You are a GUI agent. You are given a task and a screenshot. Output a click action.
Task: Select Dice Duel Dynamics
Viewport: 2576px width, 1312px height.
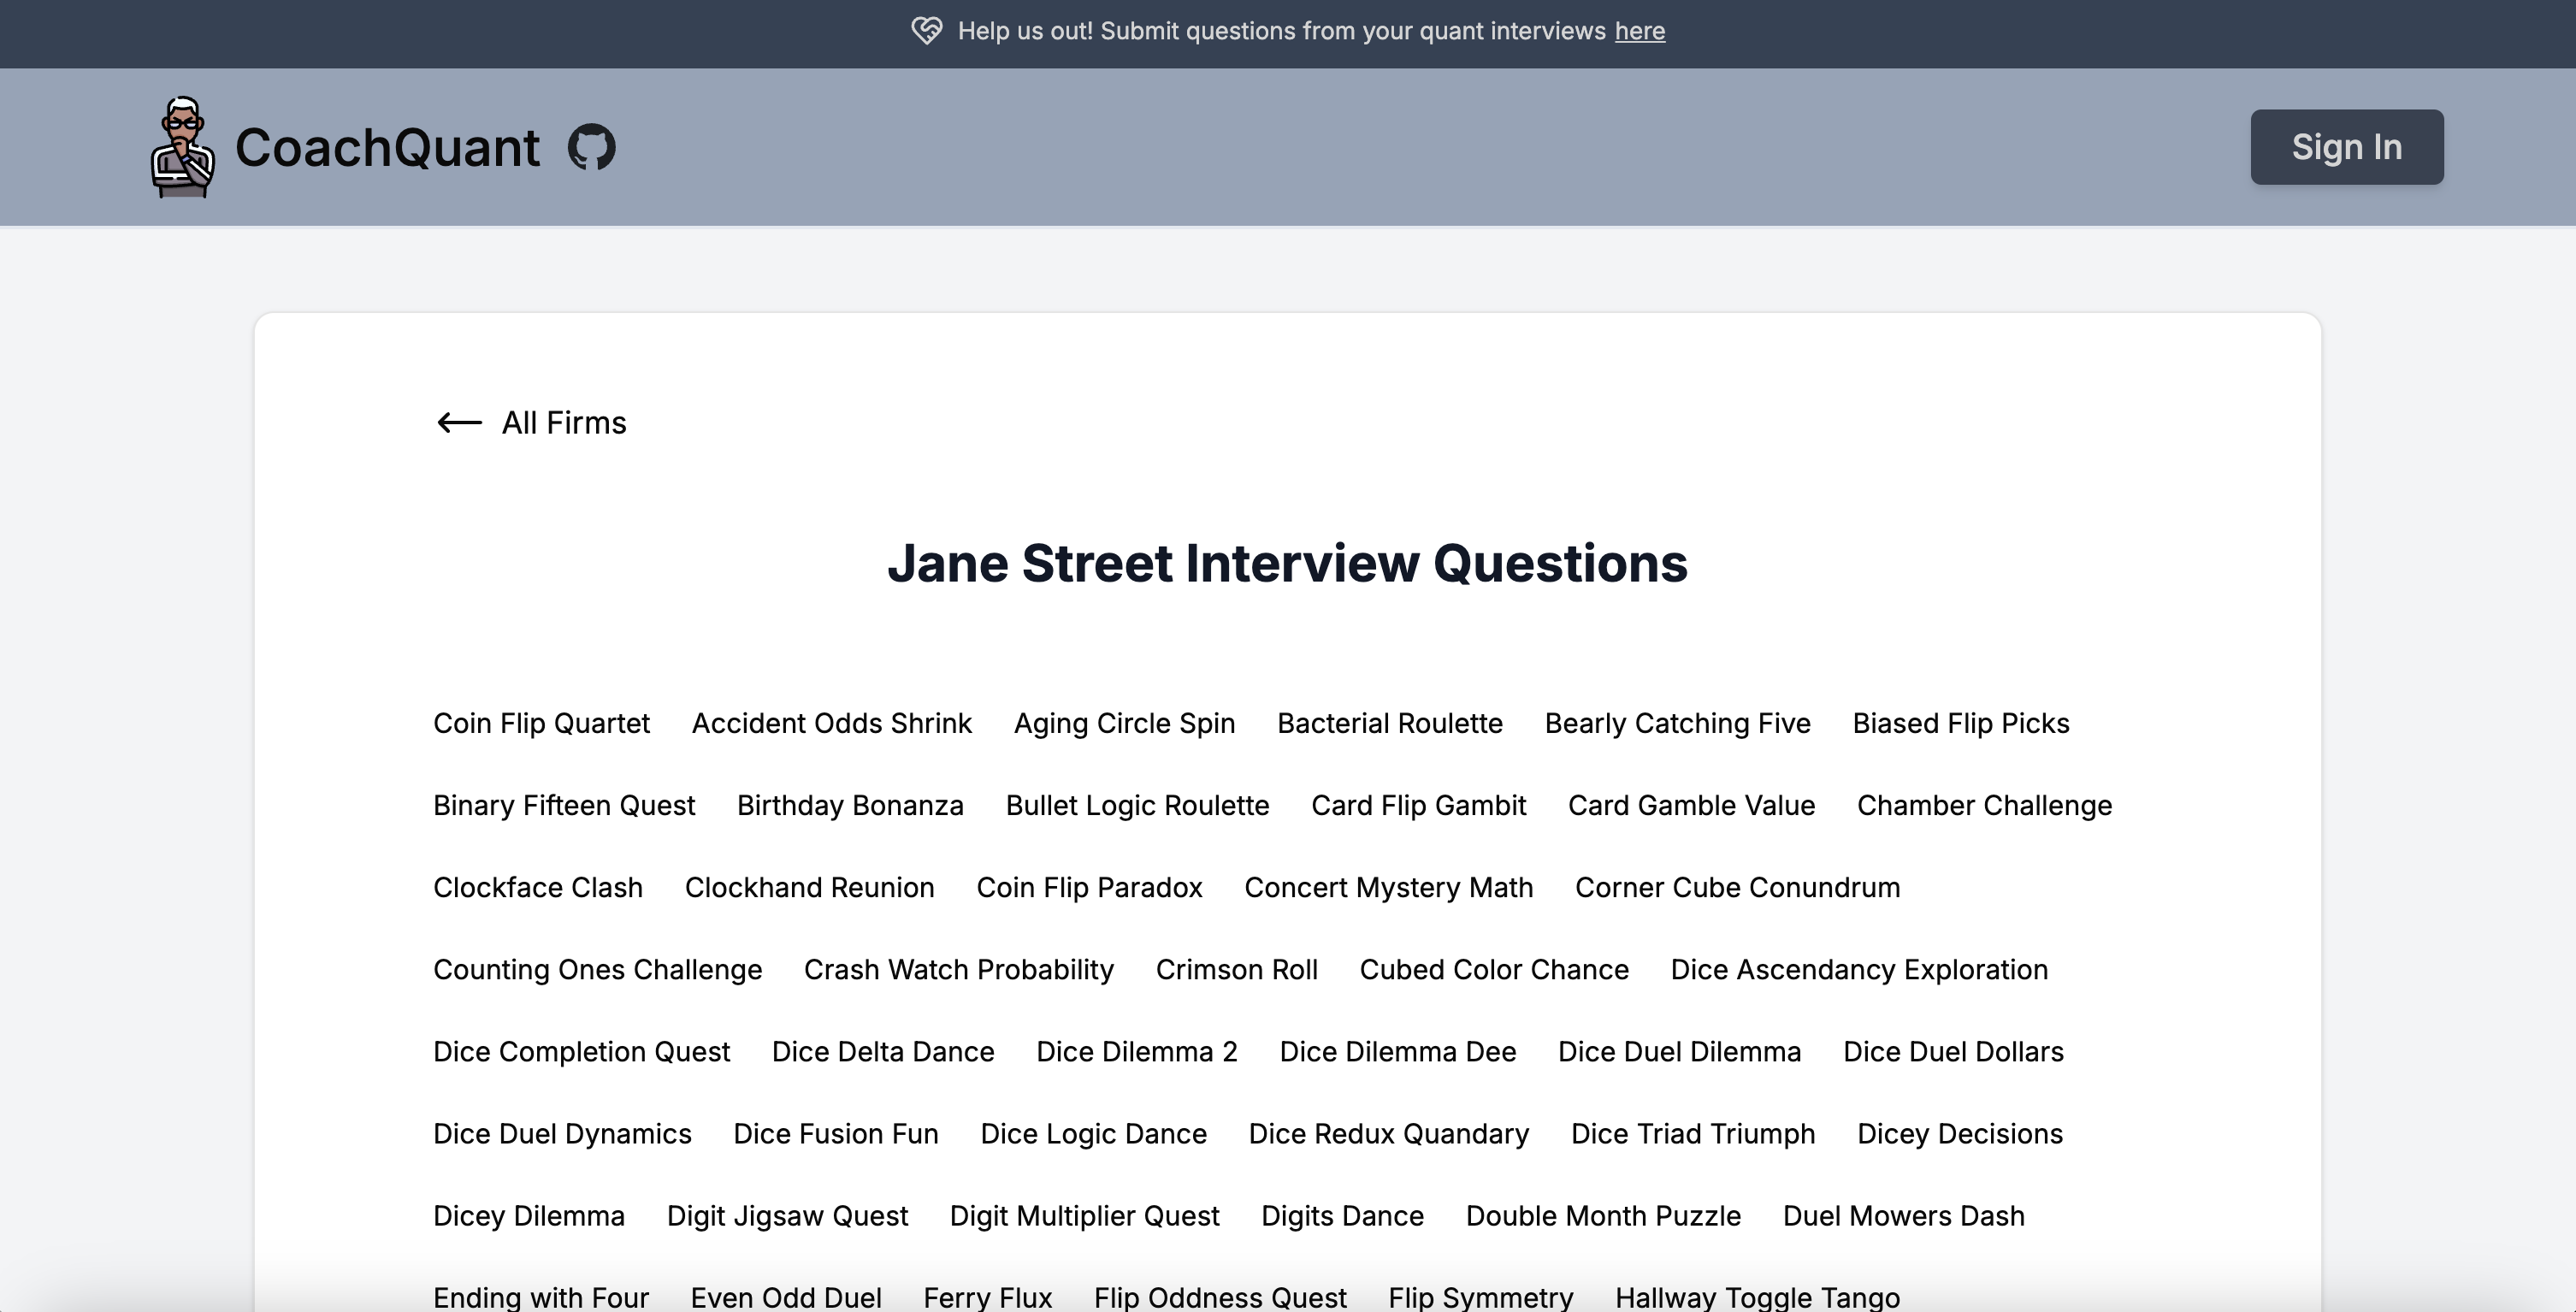(562, 1133)
